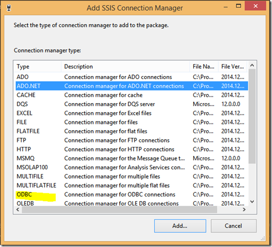The height and width of the screenshot is (247, 272).
Task: Click the File Version column header
Action: (233, 66)
